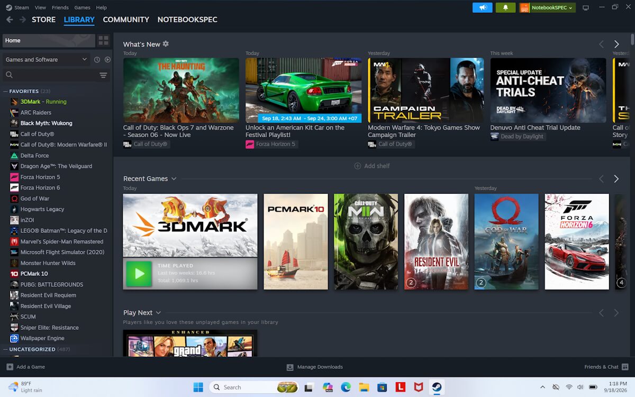
Task: Click Add shelf
Action: click(371, 166)
